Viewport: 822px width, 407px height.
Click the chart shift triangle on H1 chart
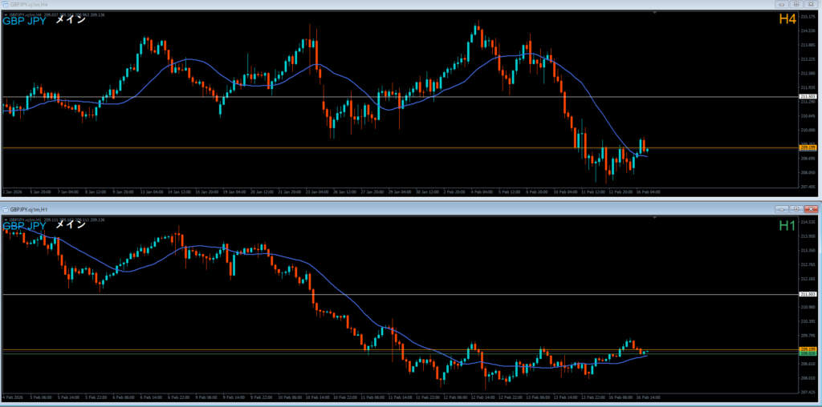tap(655, 219)
